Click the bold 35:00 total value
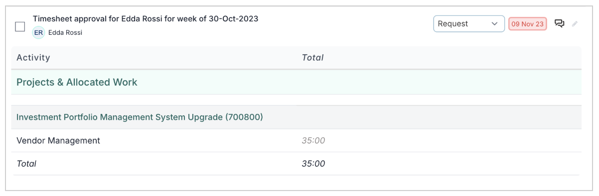The height and width of the screenshot is (196, 599). click(313, 164)
